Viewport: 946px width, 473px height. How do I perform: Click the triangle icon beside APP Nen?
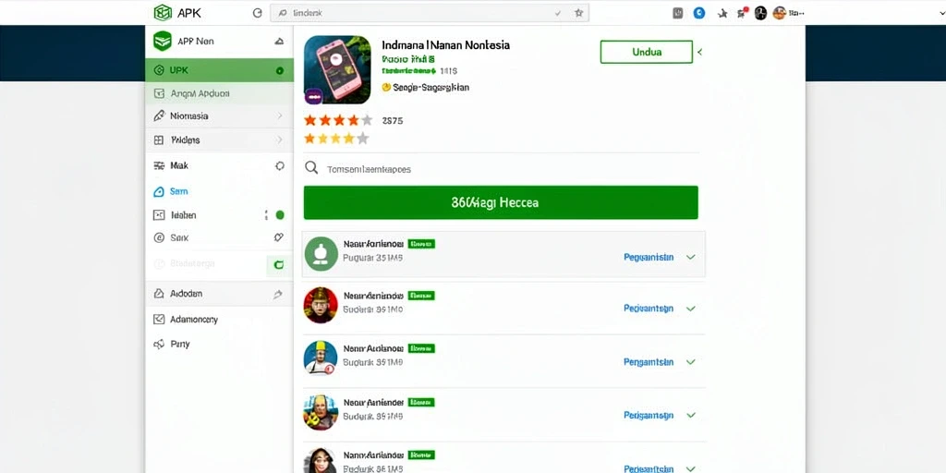pos(279,42)
